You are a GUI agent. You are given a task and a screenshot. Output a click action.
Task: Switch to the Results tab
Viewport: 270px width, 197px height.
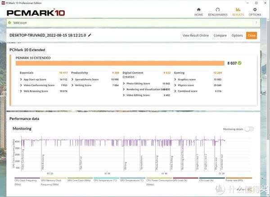tap(238, 12)
